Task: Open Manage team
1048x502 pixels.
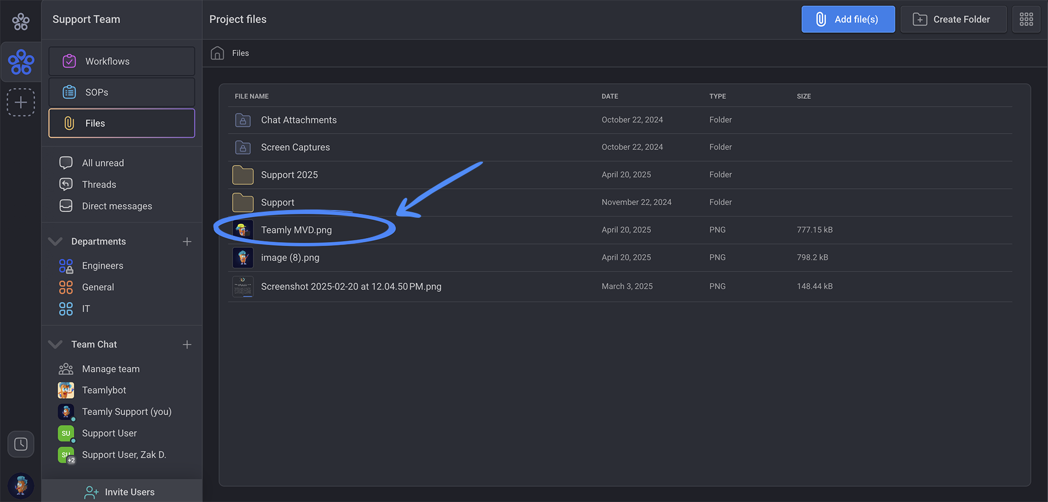Action: [111, 369]
